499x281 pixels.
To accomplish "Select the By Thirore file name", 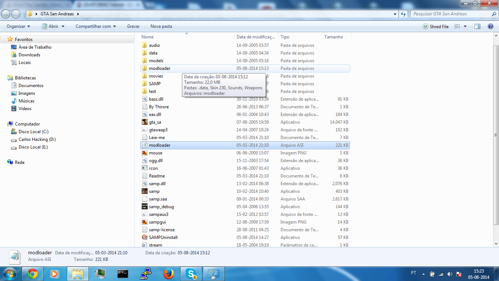I will [159, 107].
